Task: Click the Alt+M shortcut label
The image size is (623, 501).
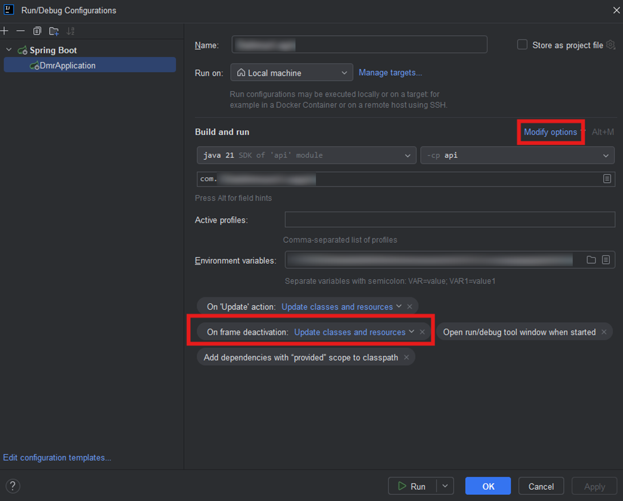Action: pos(603,132)
